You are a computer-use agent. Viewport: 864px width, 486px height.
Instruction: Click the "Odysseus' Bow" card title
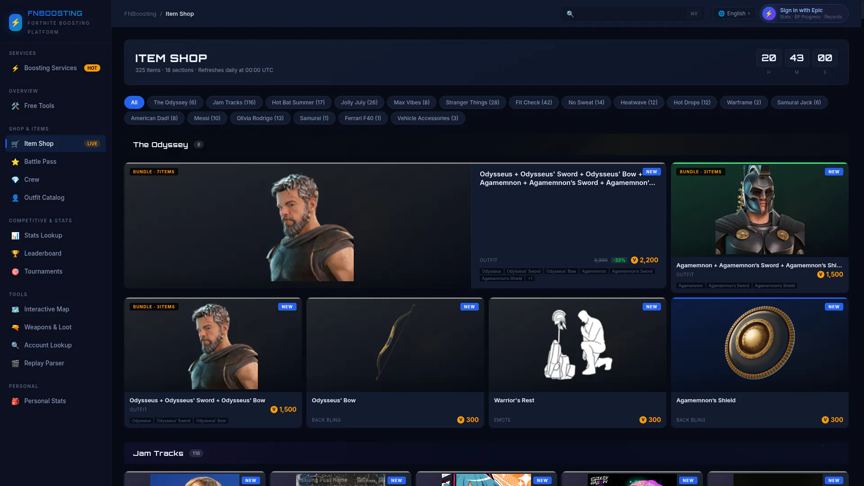(x=333, y=400)
